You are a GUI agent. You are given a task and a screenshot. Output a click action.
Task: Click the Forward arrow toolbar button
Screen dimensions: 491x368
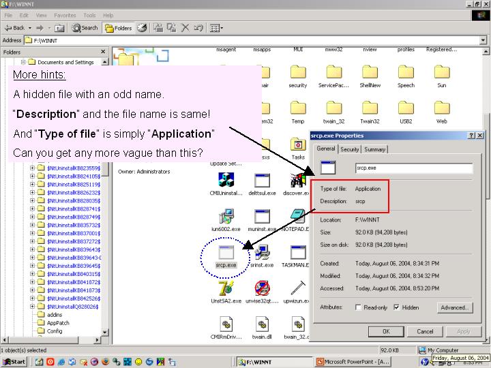tap(40, 28)
